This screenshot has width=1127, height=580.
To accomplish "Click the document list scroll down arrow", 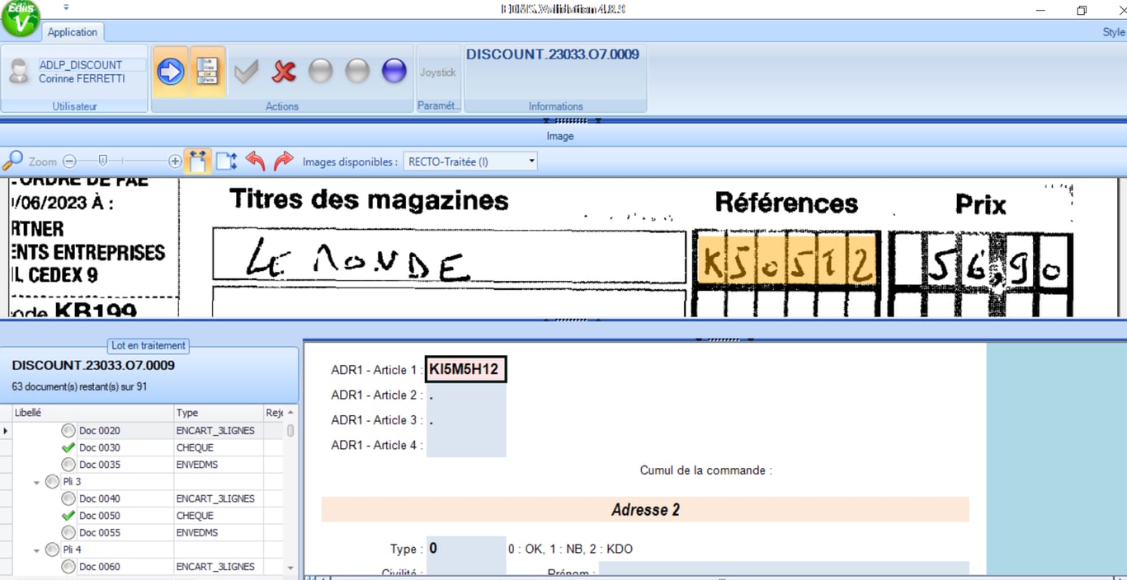I will point(290,568).
